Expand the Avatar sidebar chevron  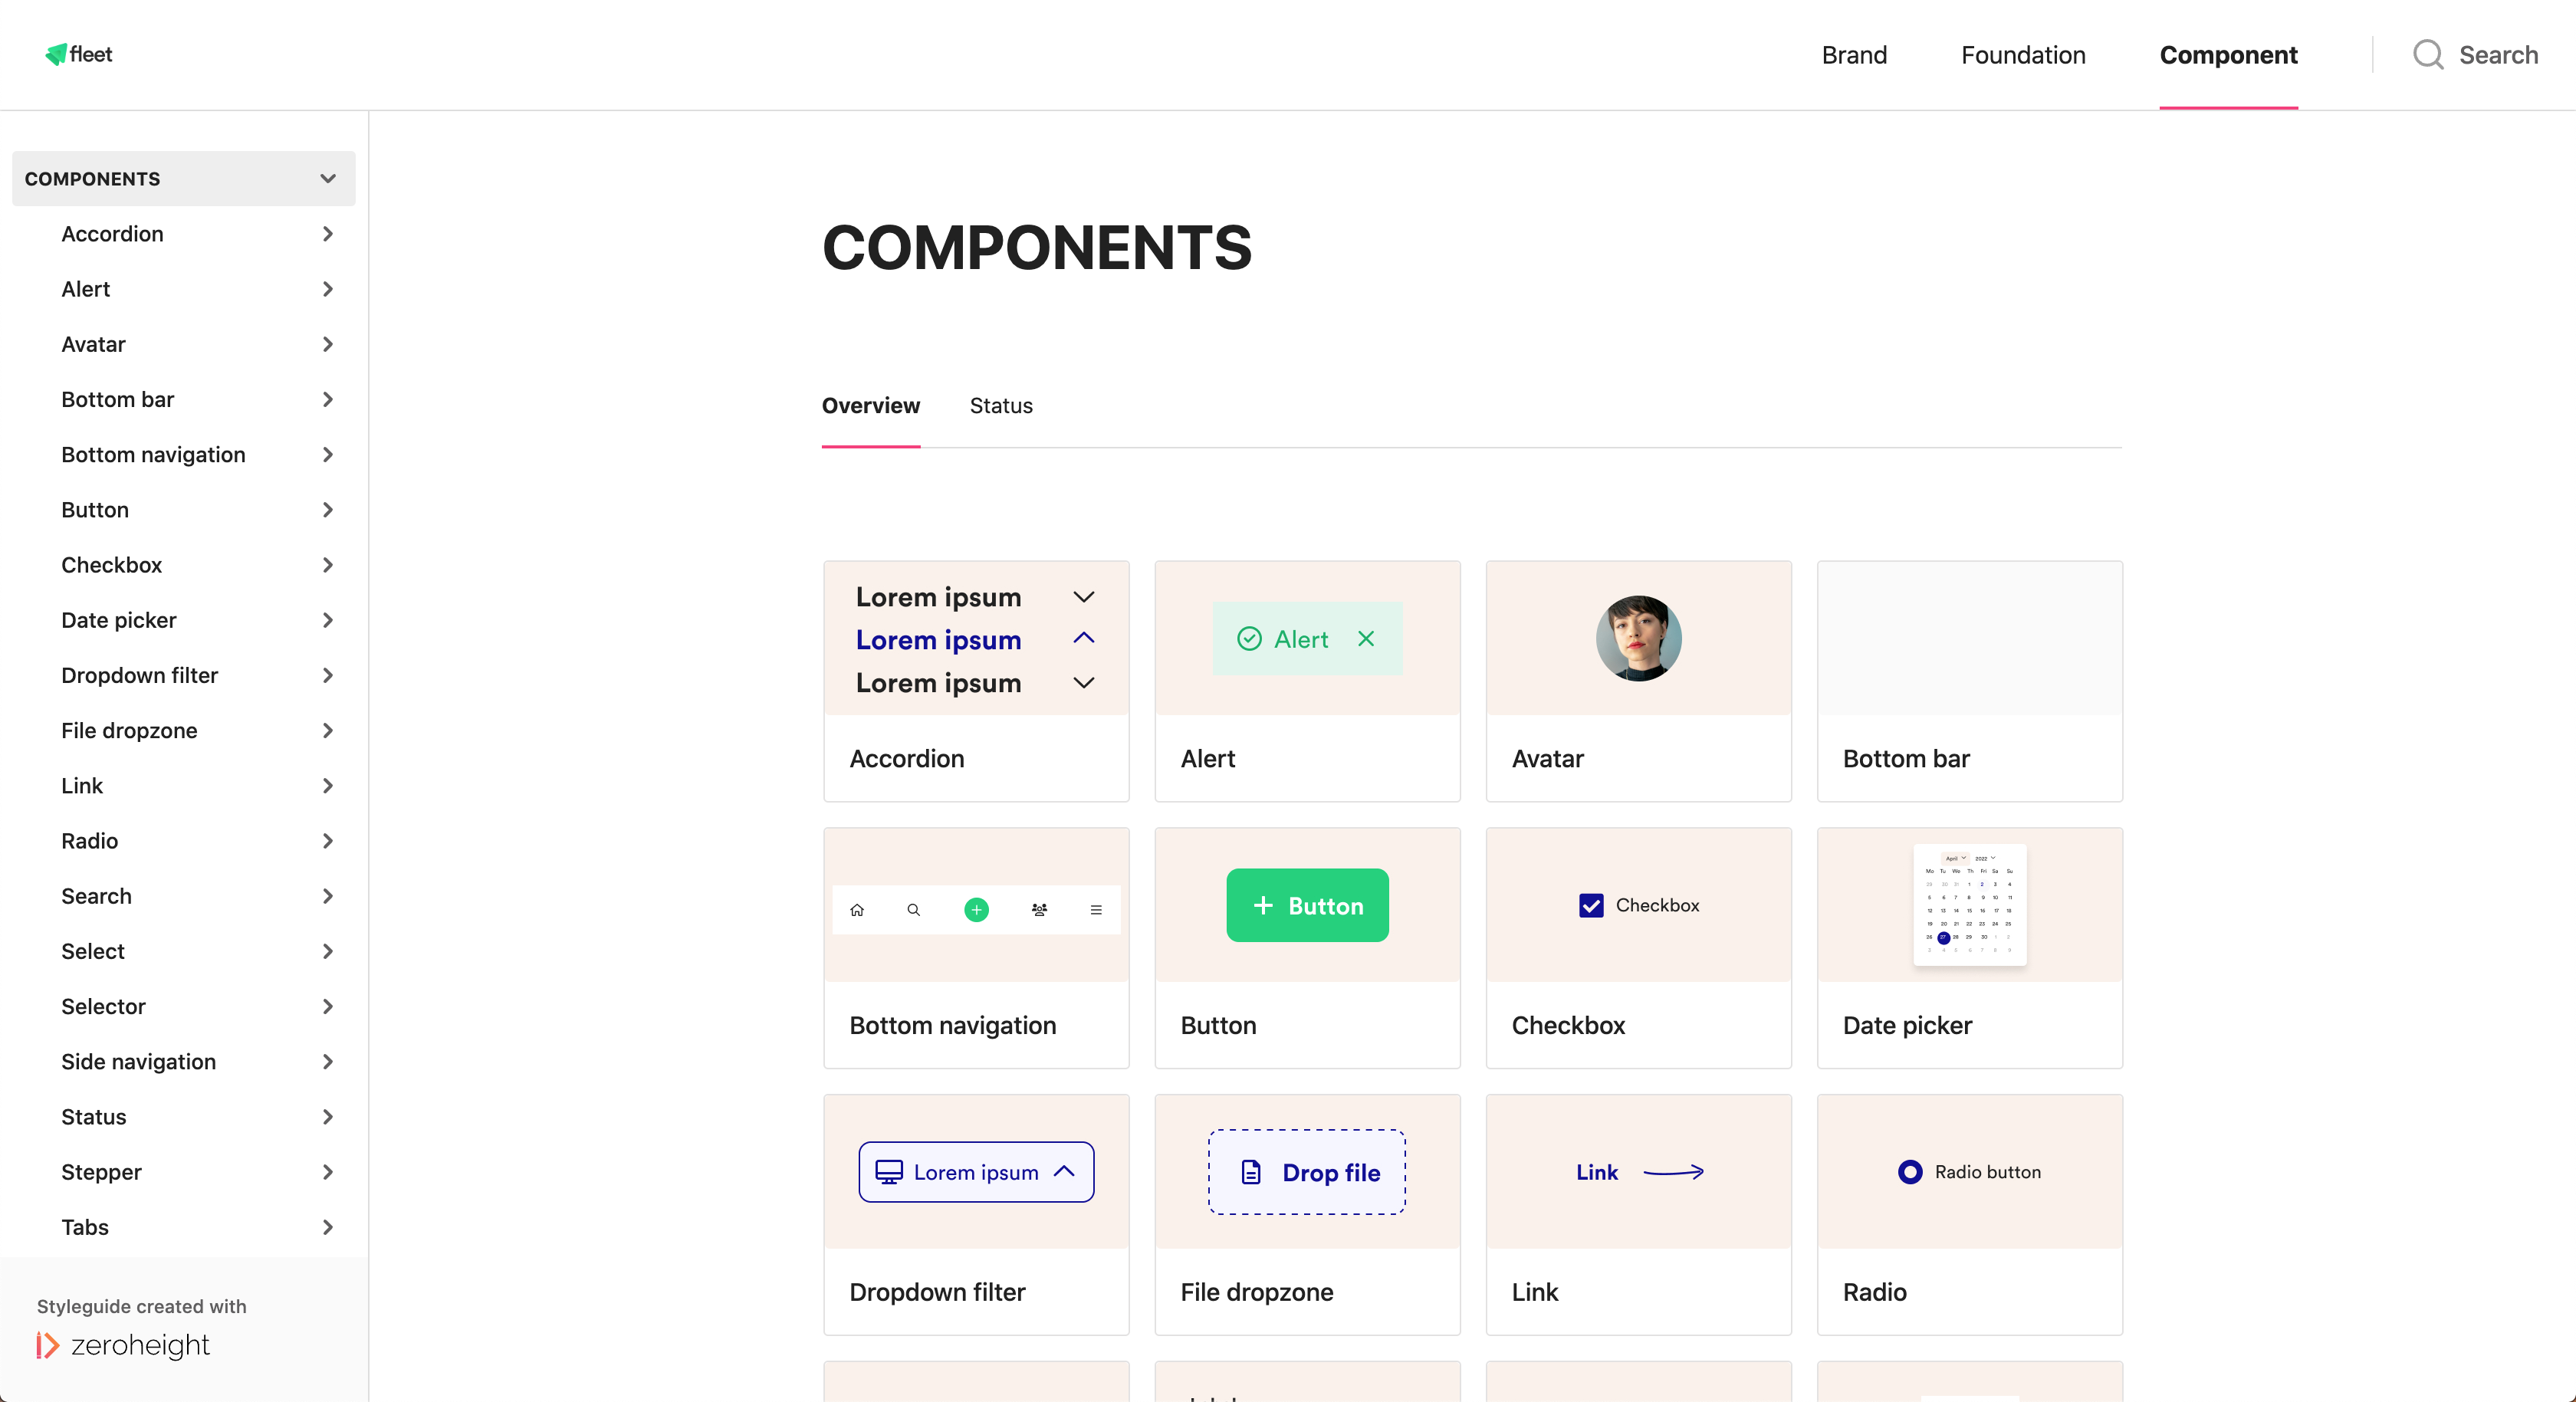[328, 344]
